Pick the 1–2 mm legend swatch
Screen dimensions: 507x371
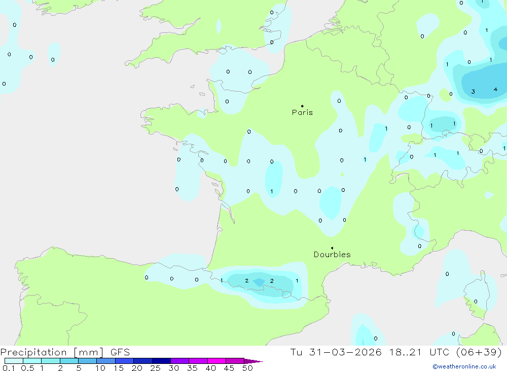click(x=51, y=361)
